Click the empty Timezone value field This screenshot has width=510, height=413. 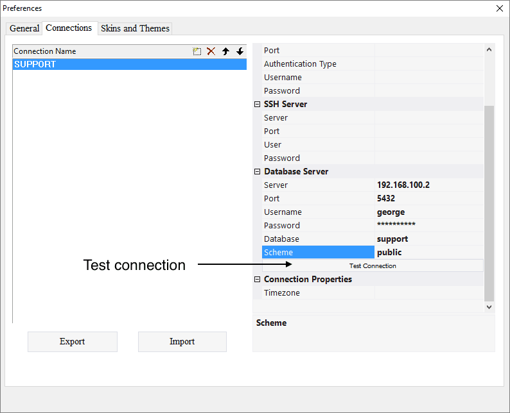[x=428, y=293]
